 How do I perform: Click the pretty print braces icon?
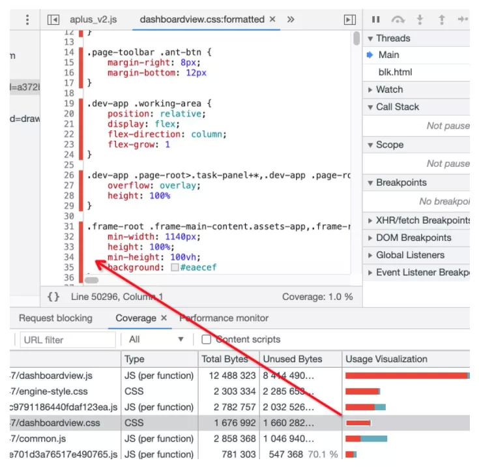pos(53,297)
